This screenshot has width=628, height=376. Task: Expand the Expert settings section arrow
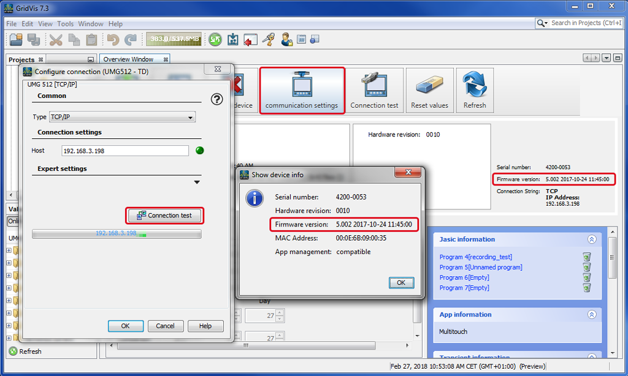(x=197, y=182)
